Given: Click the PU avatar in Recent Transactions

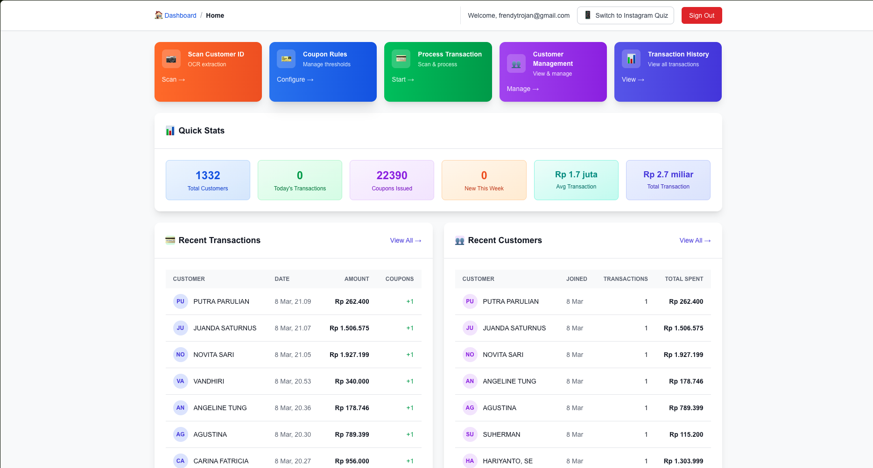Looking at the screenshot, I should pos(180,301).
